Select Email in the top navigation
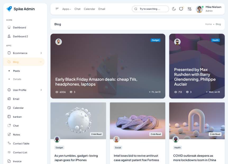 102,9
